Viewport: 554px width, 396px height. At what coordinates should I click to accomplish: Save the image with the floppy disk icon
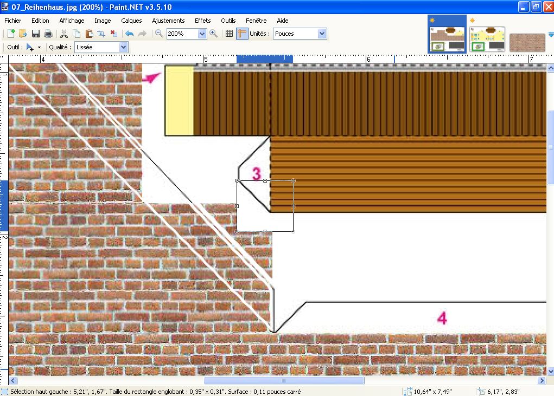36,34
